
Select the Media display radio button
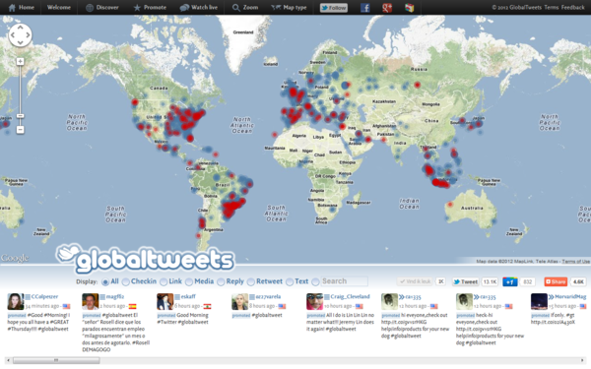coord(189,281)
